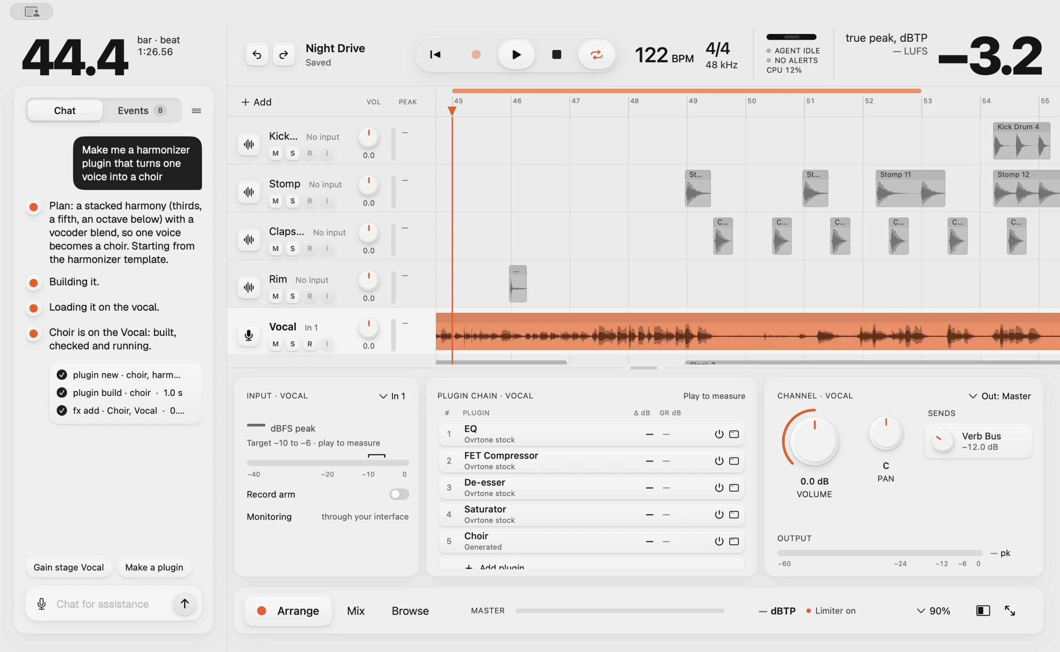
Task: Return playhead to start
Action: pos(435,55)
